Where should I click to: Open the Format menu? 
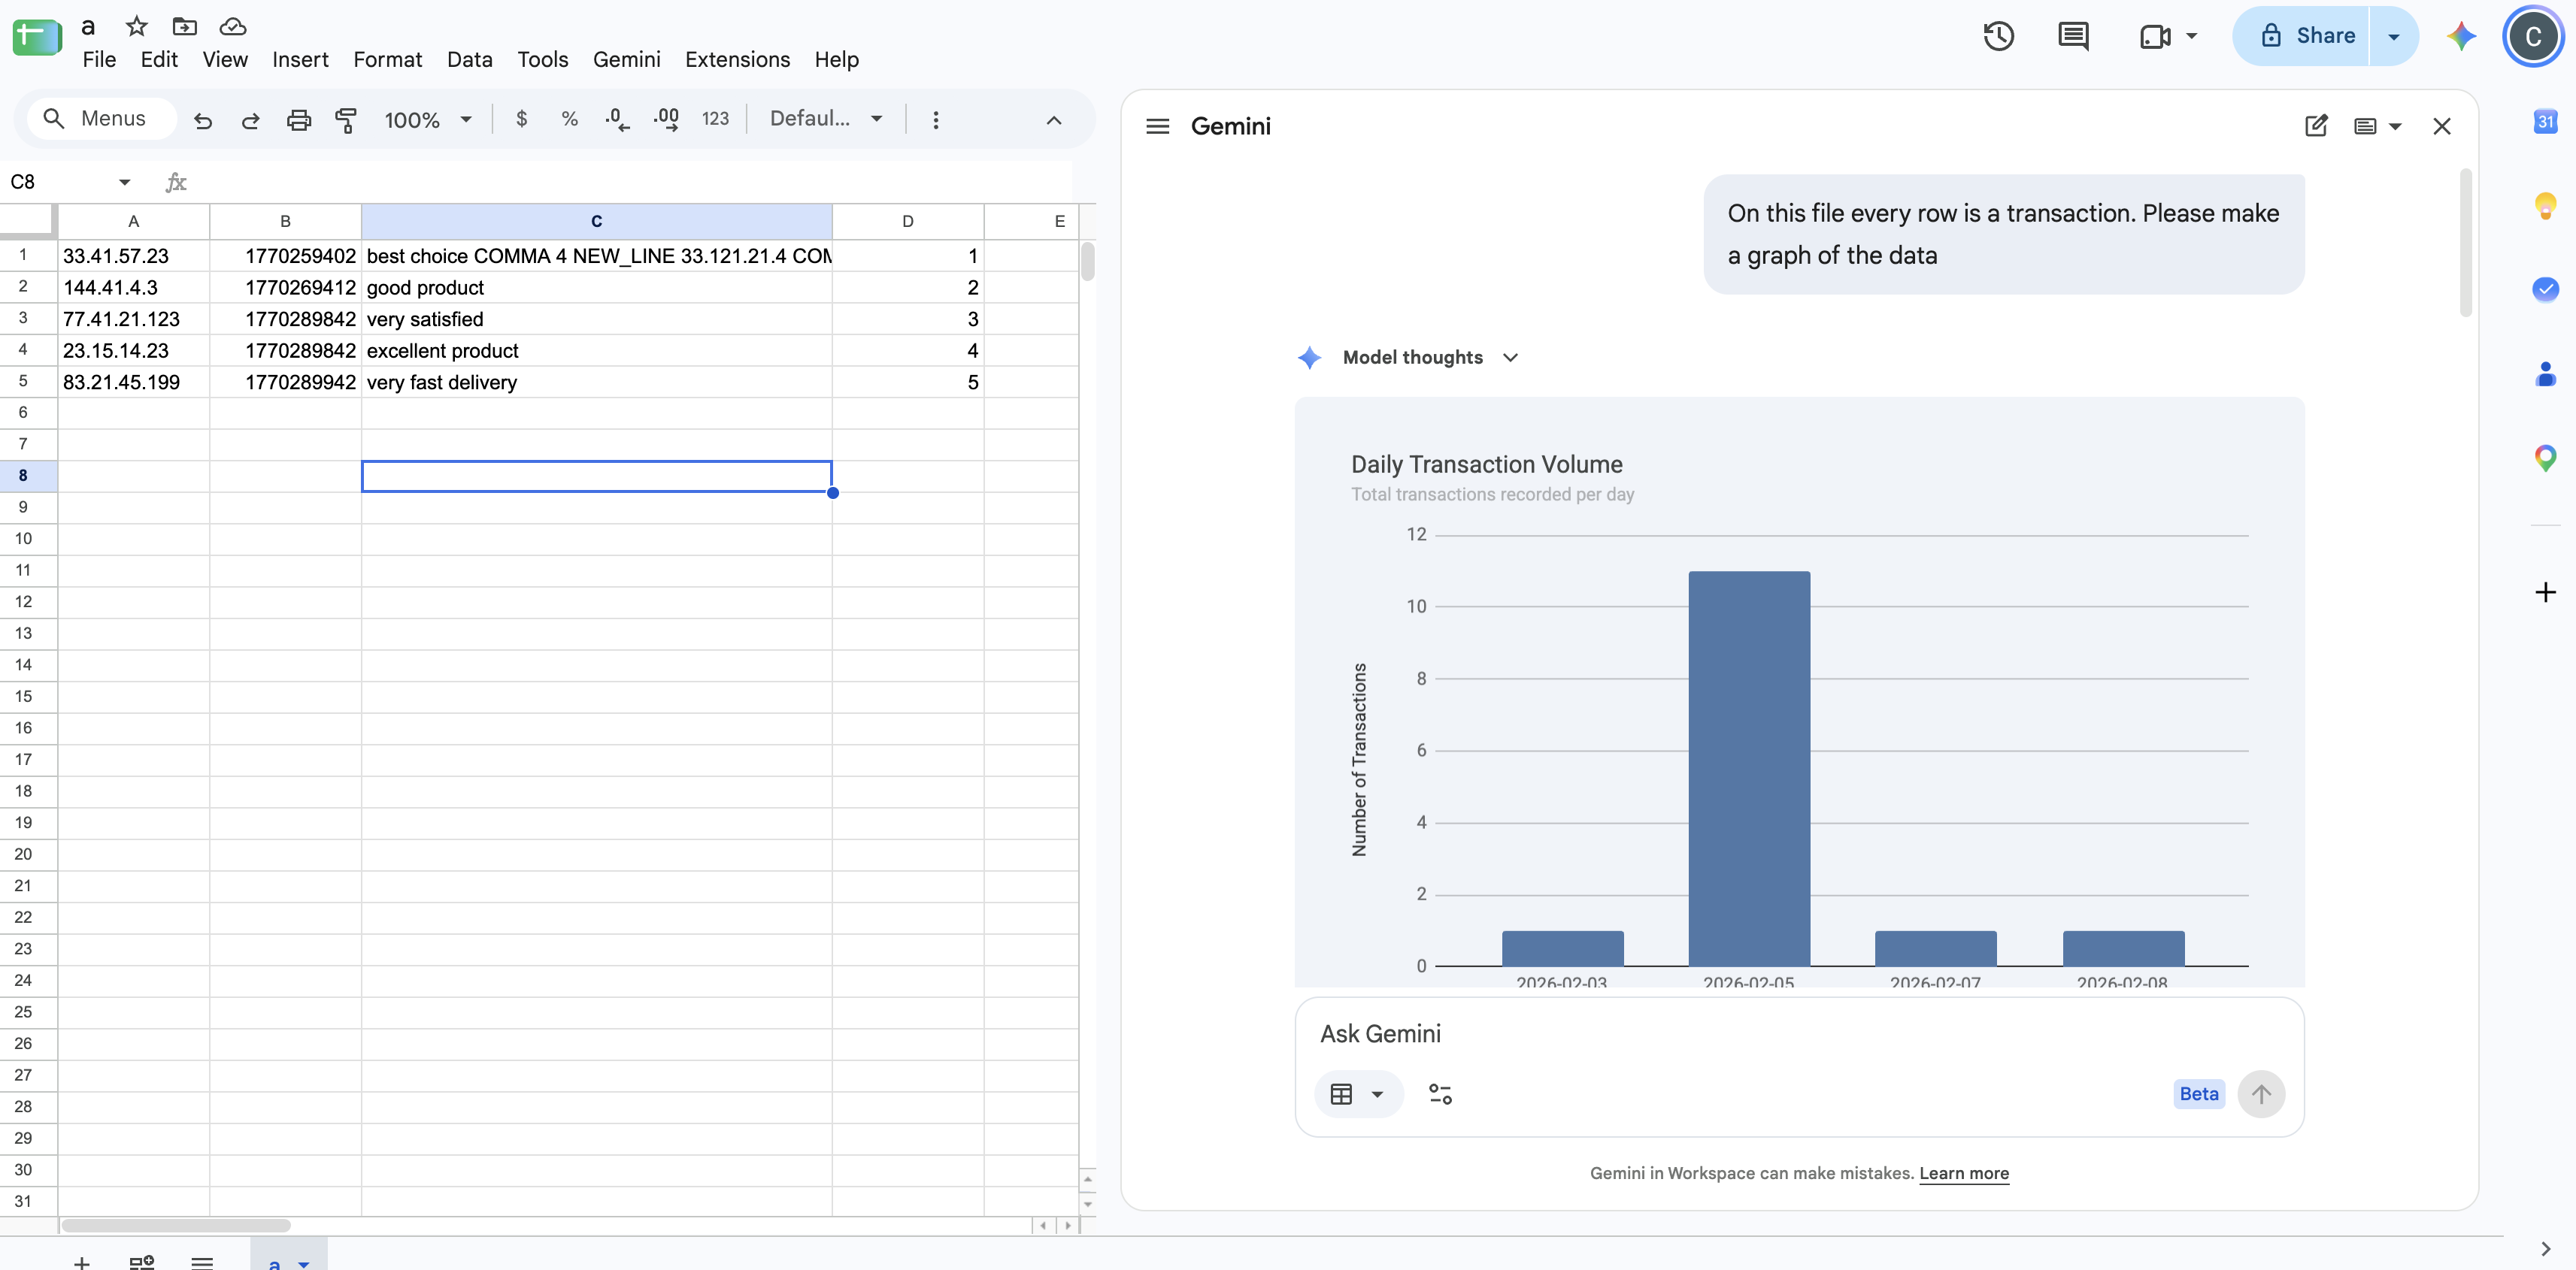[387, 60]
